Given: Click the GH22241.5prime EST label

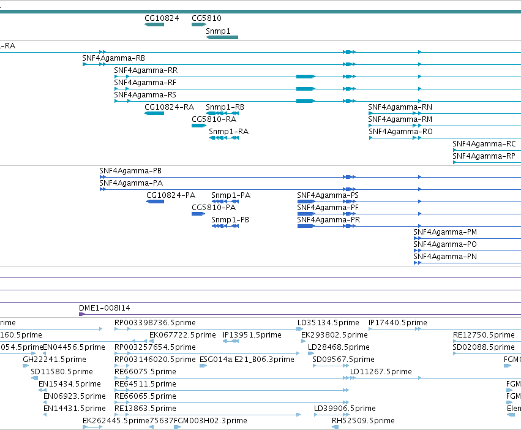Looking at the screenshot, I should coord(54,360).
